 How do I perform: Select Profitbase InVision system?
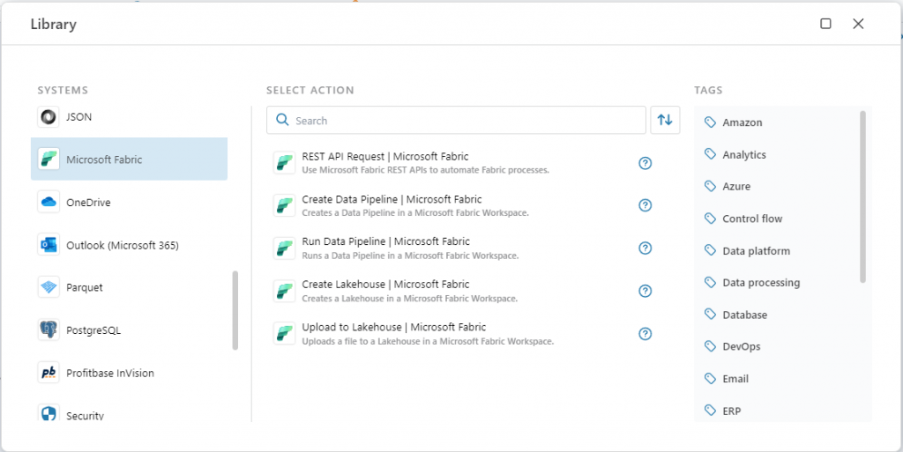click(x=109, y=373)
